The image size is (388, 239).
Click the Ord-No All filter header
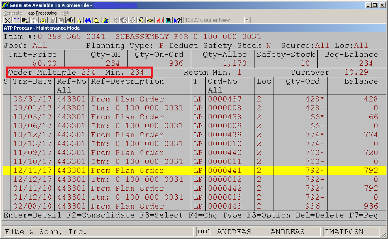[215, 90]
